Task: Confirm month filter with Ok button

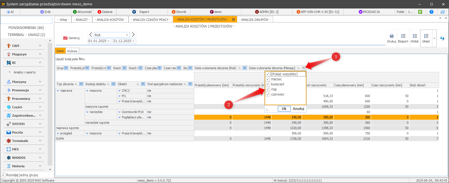Action: coord(284,109)
